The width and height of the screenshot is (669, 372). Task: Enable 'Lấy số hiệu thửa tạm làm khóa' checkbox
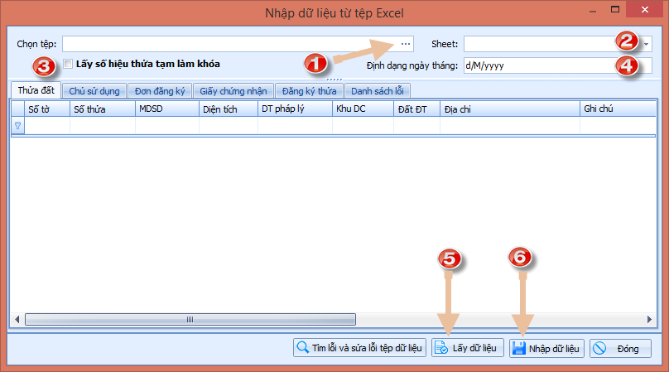click(68, 63)
